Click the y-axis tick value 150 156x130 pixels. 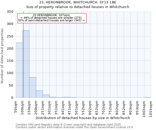[10, 61]
